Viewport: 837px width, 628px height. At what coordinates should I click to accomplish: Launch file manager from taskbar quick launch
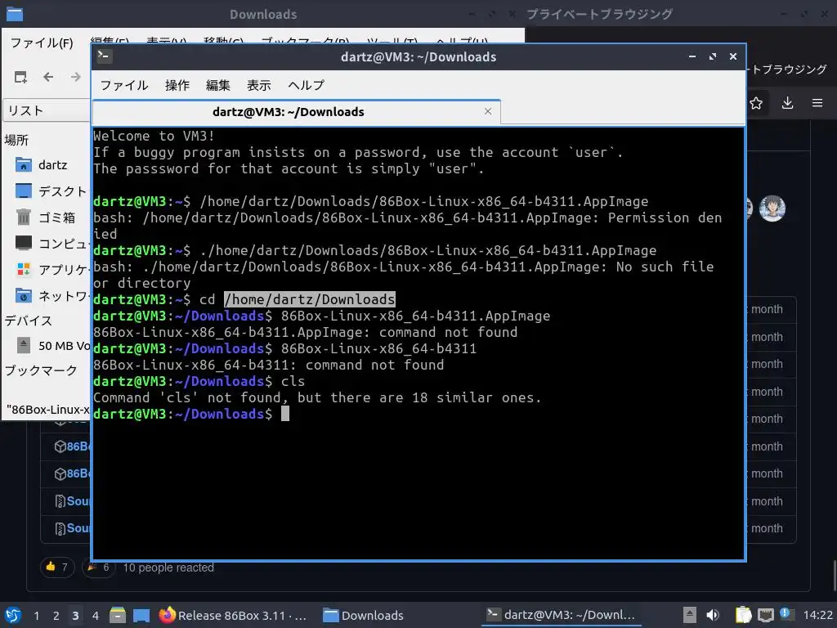(118, 615)
